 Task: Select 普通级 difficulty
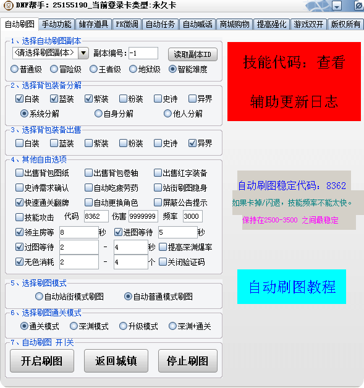pos(26,69)
